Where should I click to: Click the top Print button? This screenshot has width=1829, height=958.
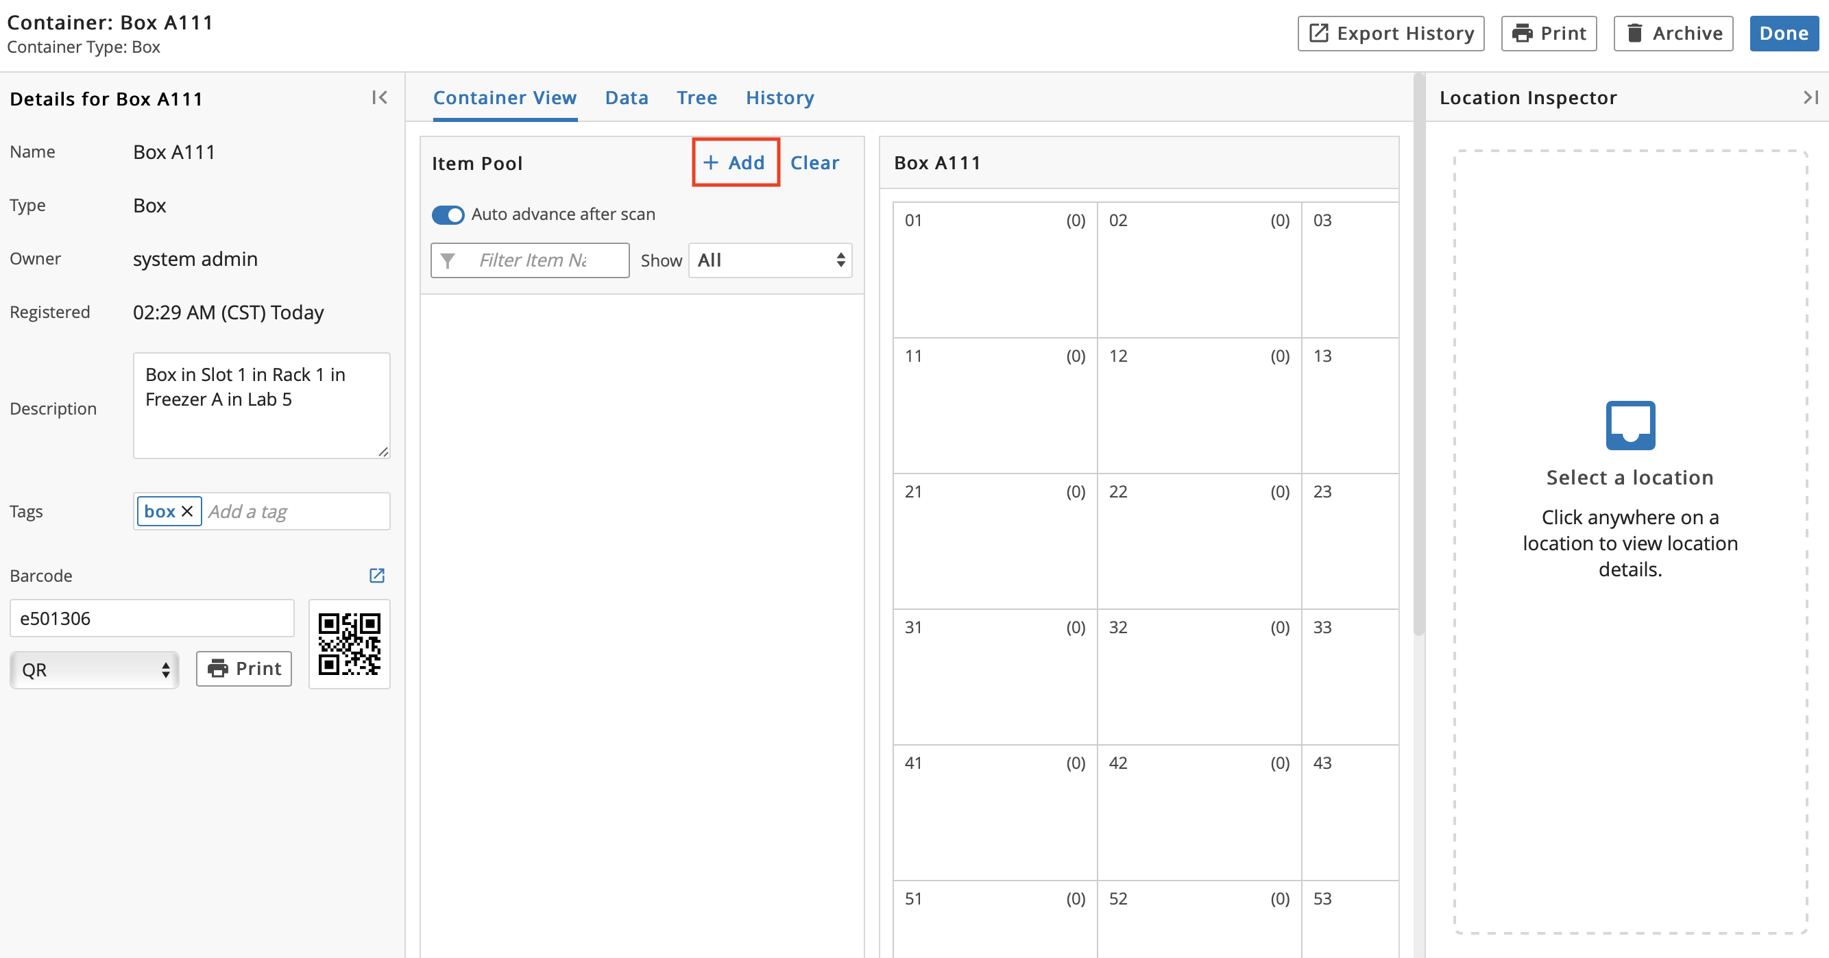pos(1549,34)
